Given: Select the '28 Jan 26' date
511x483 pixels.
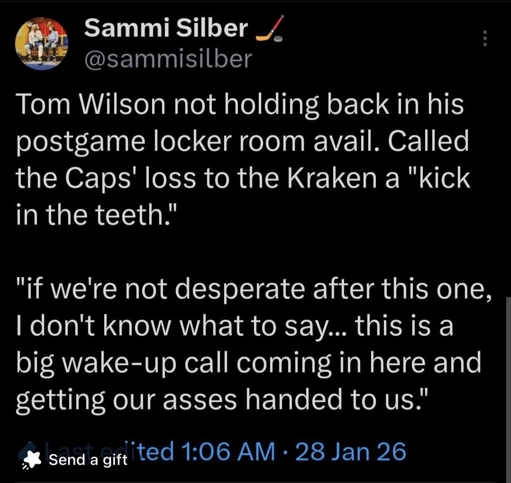Looking at the screenshot, I should pyautogui.click(x=351, y=451).
